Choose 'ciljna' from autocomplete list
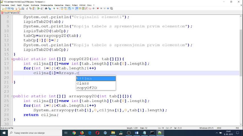 (x=96, y=78)
